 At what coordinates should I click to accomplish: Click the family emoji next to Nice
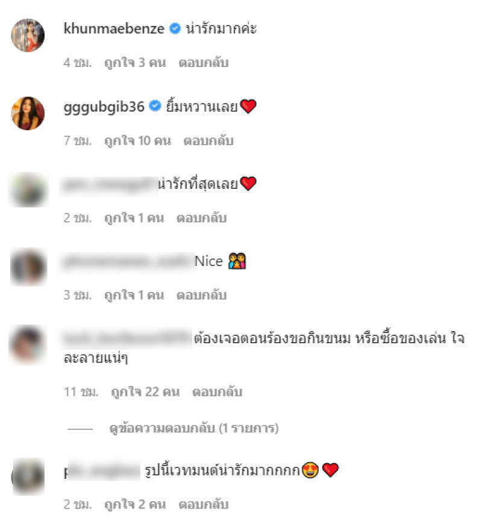(x=237, y=261)
